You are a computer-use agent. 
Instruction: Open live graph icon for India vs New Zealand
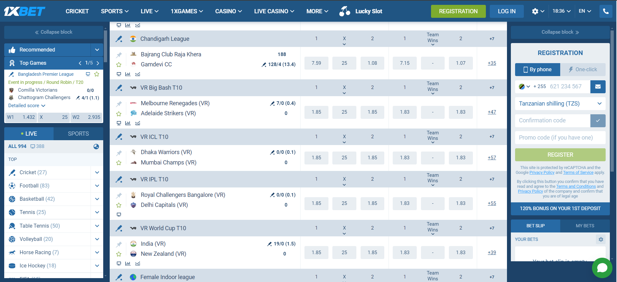(x=138, y=264)
